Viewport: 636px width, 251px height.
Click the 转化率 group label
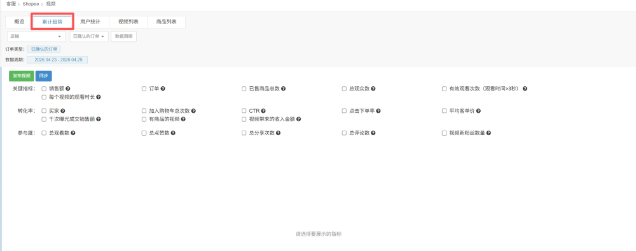pyautogui.click(x=26, y=111)
